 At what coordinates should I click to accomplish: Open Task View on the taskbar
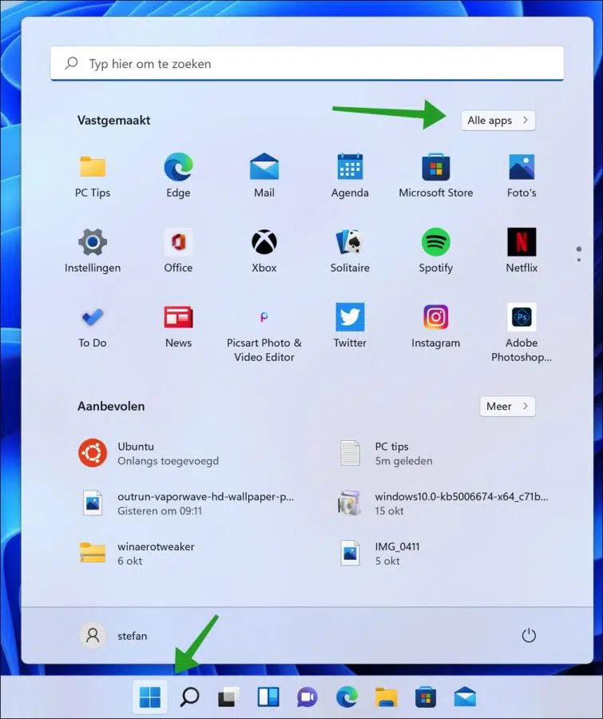point(228,697)
